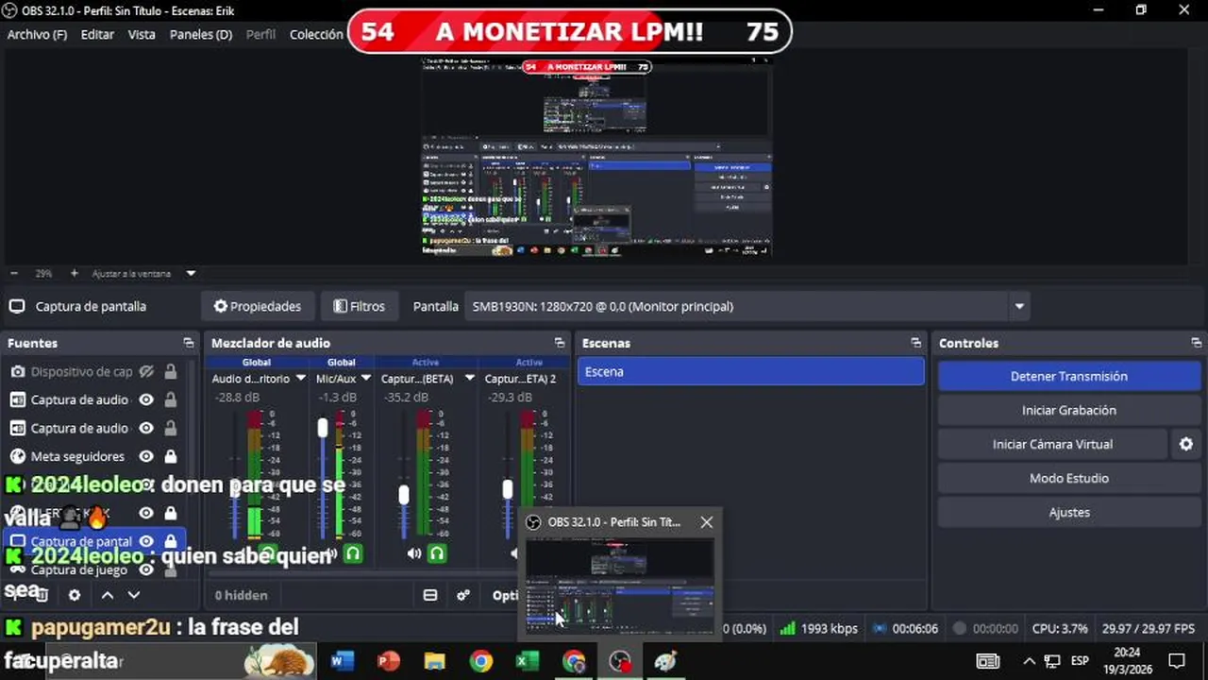Zoom in the preview with plus icon
Viewport: 1208px width, 680px height.
tap(75, 273)
